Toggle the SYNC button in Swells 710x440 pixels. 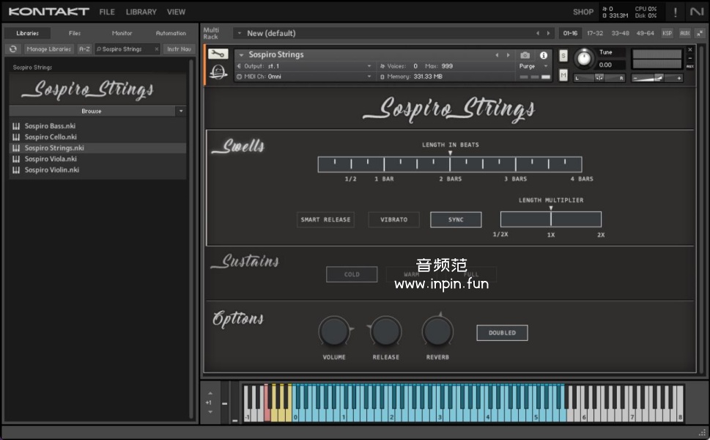coord(456,219)
